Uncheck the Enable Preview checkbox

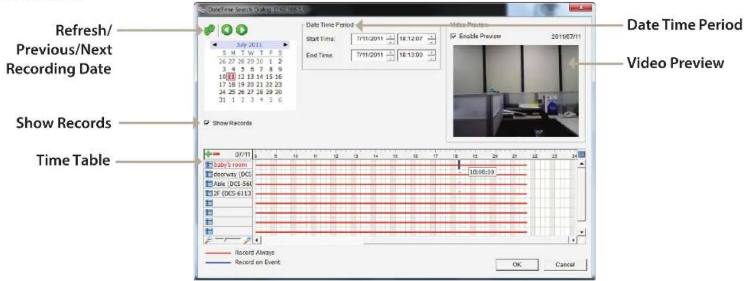click(x=454, y=36)
